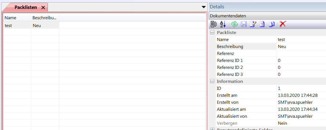The width and height of the screenshot is (326, 130).
Task: Click the copy documents icon
Action: pos(271,24)
